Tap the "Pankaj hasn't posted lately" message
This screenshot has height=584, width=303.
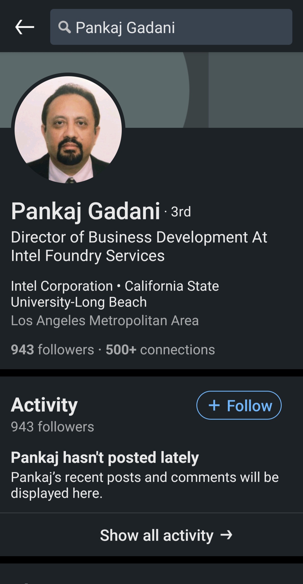(x=105, y=458)
